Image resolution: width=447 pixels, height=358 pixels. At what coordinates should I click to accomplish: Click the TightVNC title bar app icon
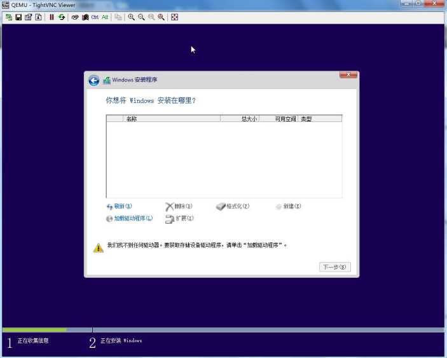pos(6,5)
